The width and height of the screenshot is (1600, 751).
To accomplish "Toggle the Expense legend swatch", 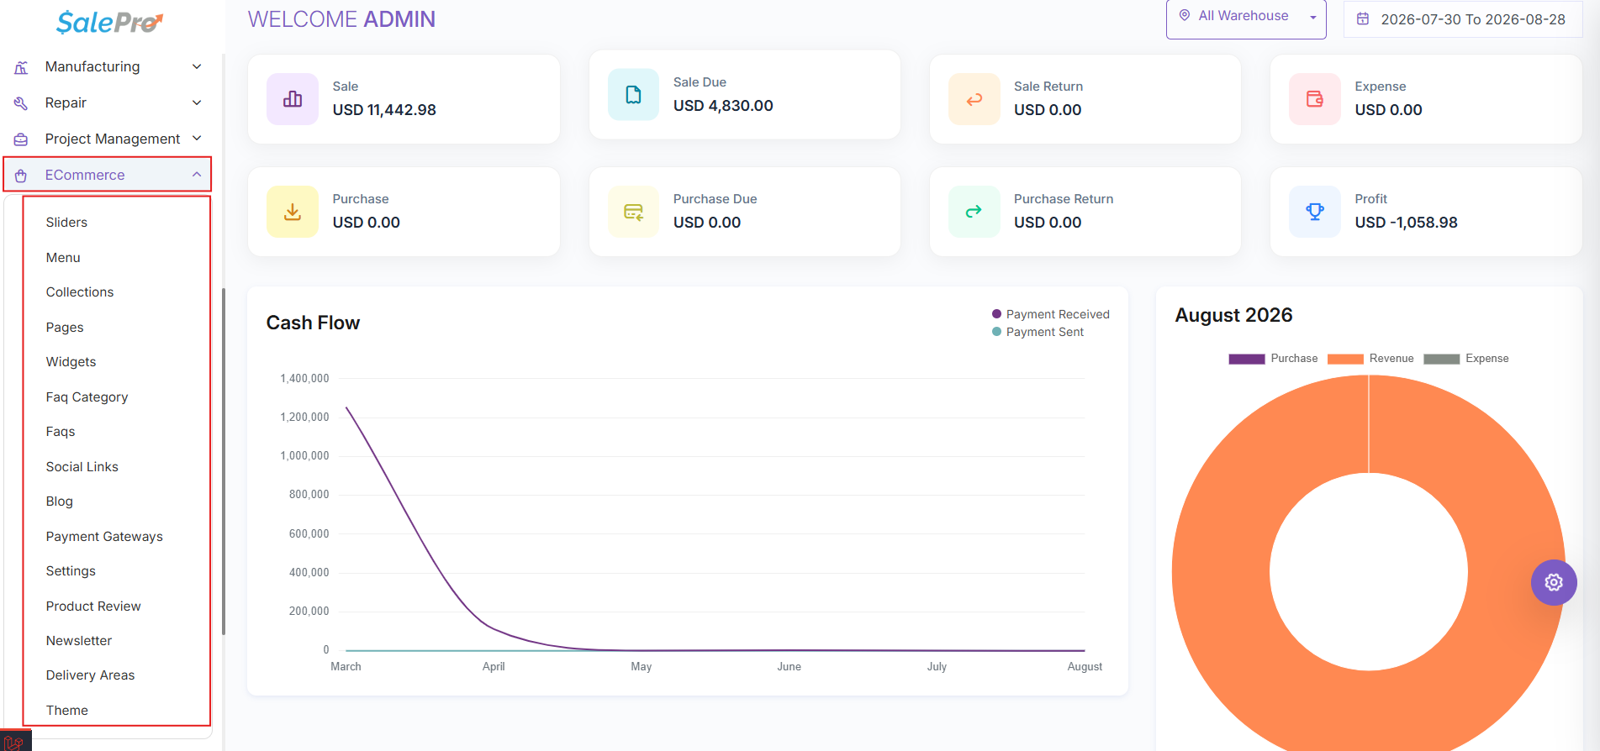I will [1442, 359].
